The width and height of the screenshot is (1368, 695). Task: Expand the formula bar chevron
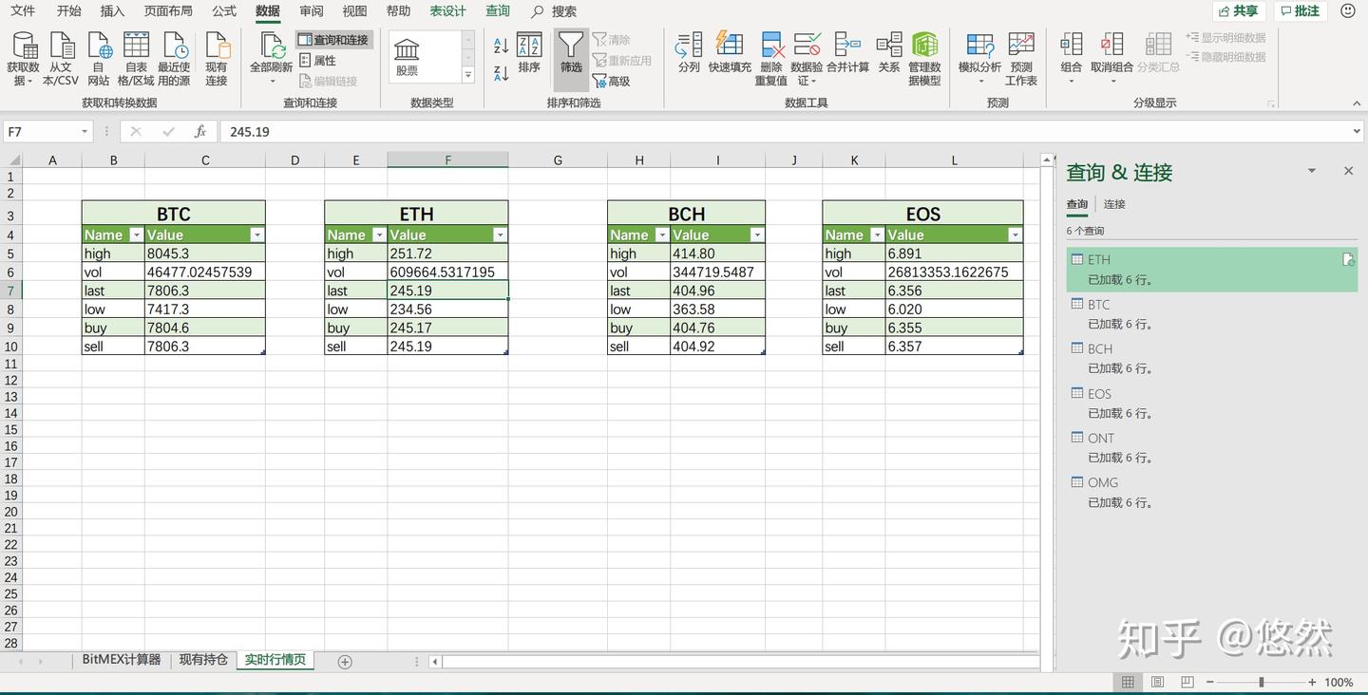tap(1358, 132)
